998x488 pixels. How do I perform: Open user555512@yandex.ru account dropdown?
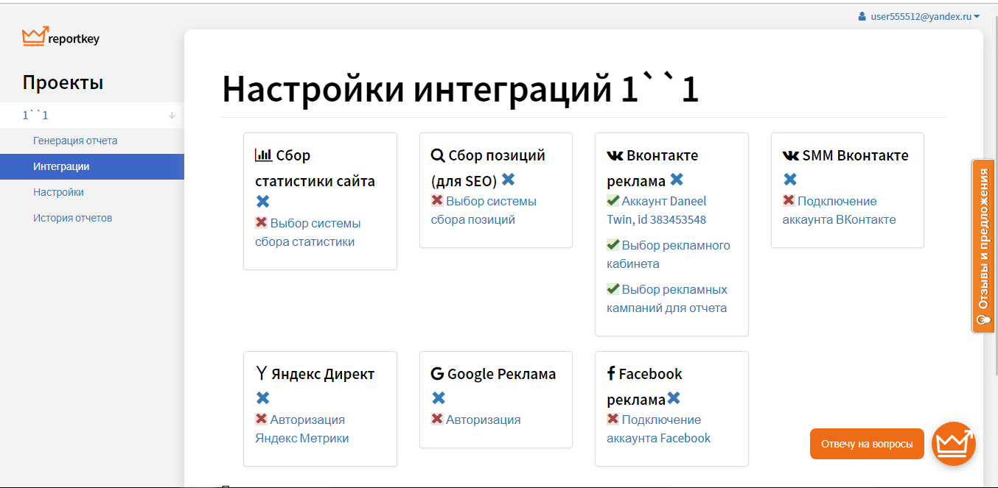pos(918,16)
